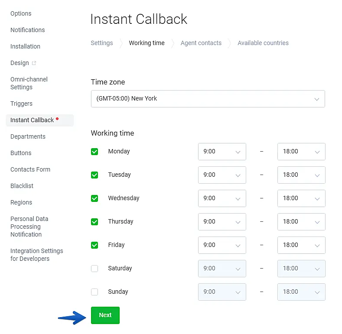Open the Available countries tab
342x334 pixels.
(263, 43)
